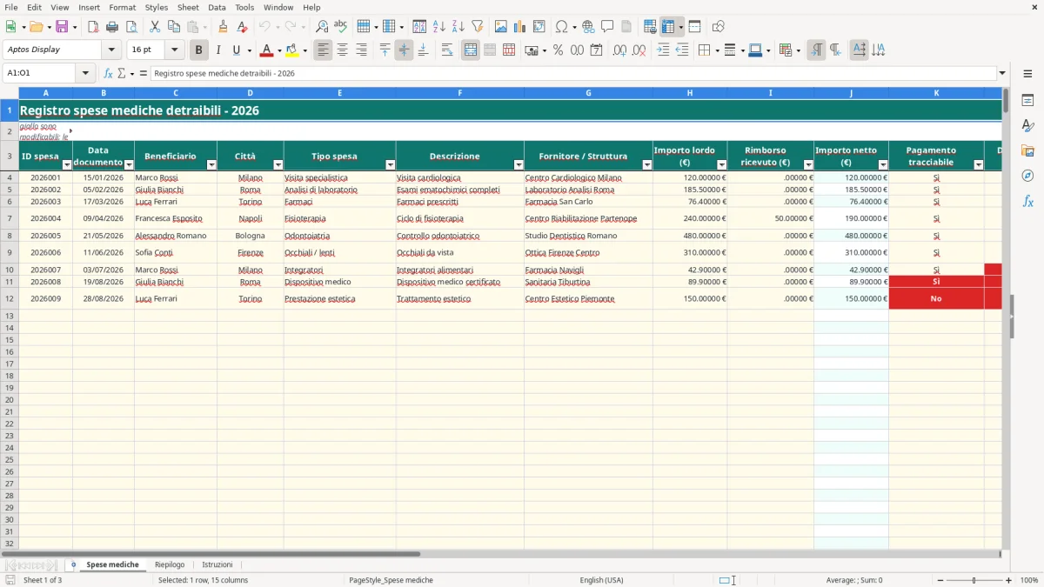Open the font name dropdown

(x=111, y=50)
